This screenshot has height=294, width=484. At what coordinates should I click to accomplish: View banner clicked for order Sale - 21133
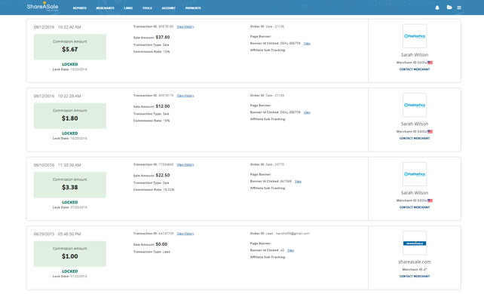(307, 112)
